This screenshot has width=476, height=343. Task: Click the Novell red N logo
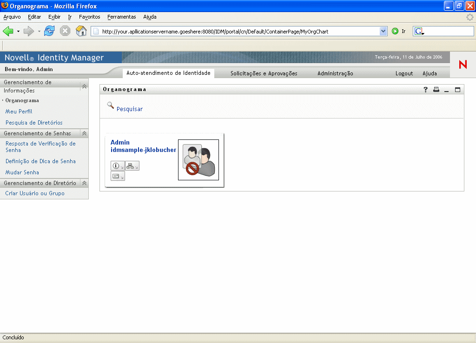[463, 64]
